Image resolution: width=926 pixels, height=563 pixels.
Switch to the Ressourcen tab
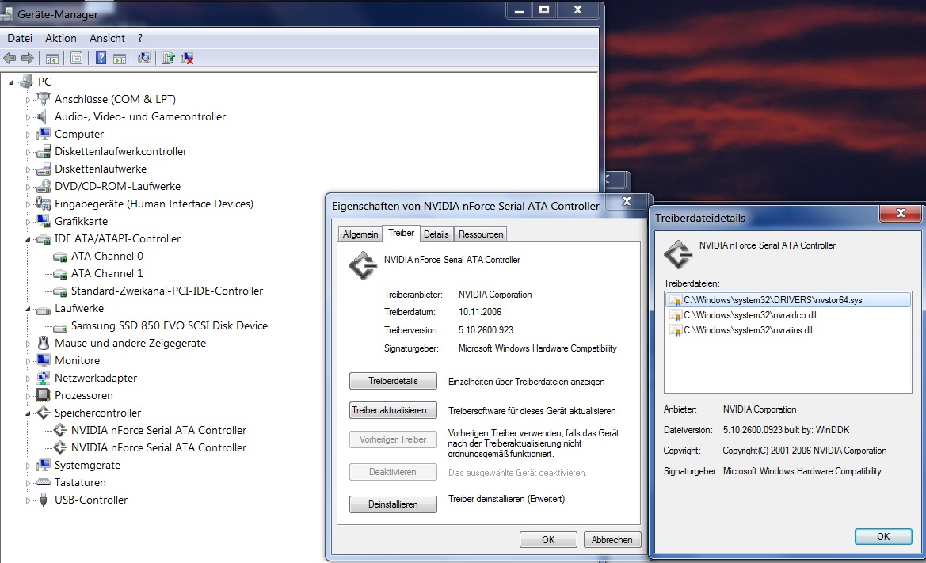coord(481,234)
